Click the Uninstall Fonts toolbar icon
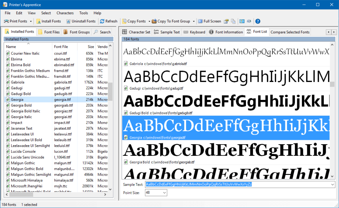339x208 pixels. [x=68, y=21]
